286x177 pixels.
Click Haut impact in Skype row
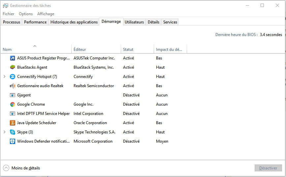click(160, 132)
